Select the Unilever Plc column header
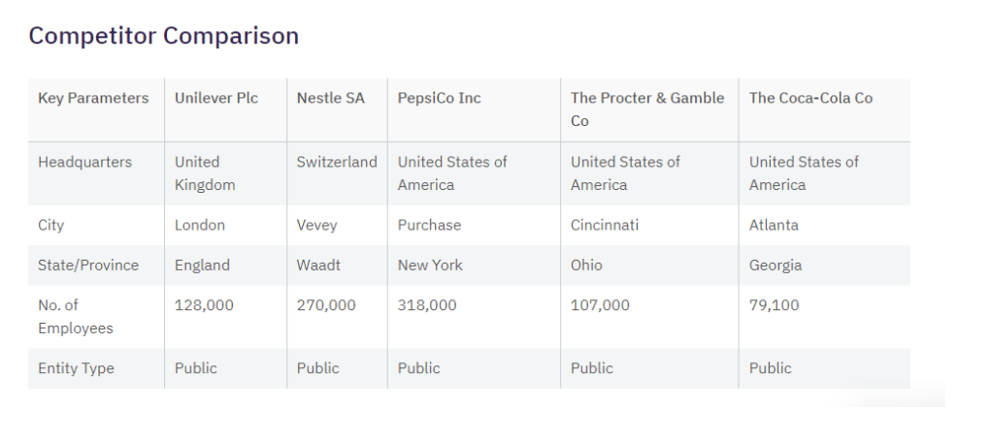 [x=216, y=98]
